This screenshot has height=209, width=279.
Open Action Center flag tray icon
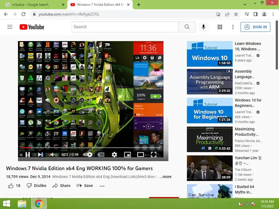click(253, 204)
